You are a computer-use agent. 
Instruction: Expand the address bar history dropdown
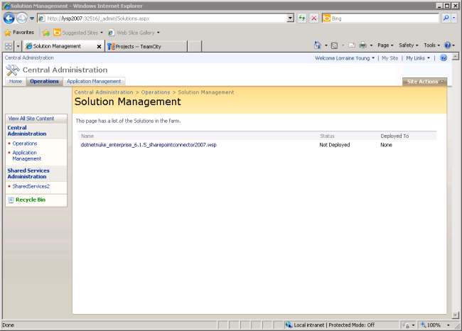pos(291,18)
